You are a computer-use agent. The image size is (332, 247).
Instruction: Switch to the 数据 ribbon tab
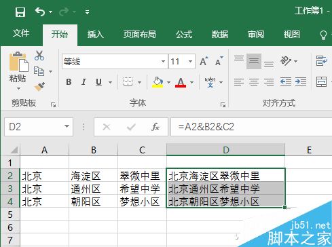tap(220, 35)
